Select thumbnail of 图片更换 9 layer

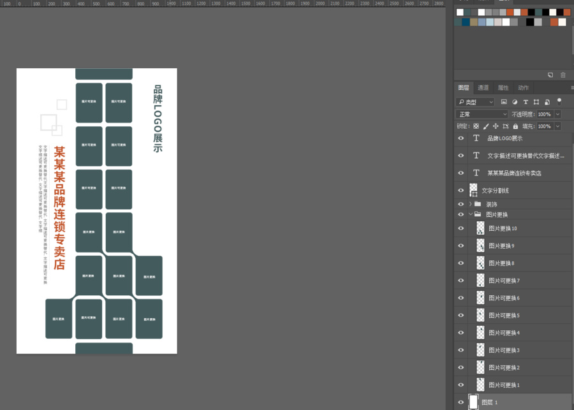click(480, 245)
